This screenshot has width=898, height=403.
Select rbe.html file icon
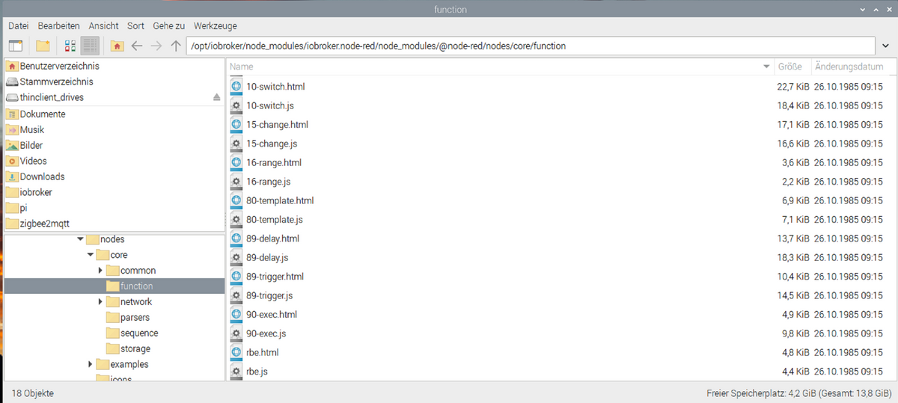point(236,353)
